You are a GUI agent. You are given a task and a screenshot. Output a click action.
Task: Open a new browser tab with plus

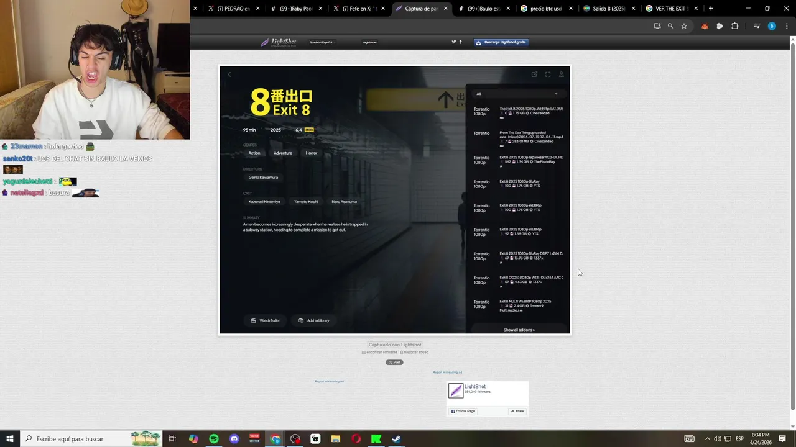point(711,9)
